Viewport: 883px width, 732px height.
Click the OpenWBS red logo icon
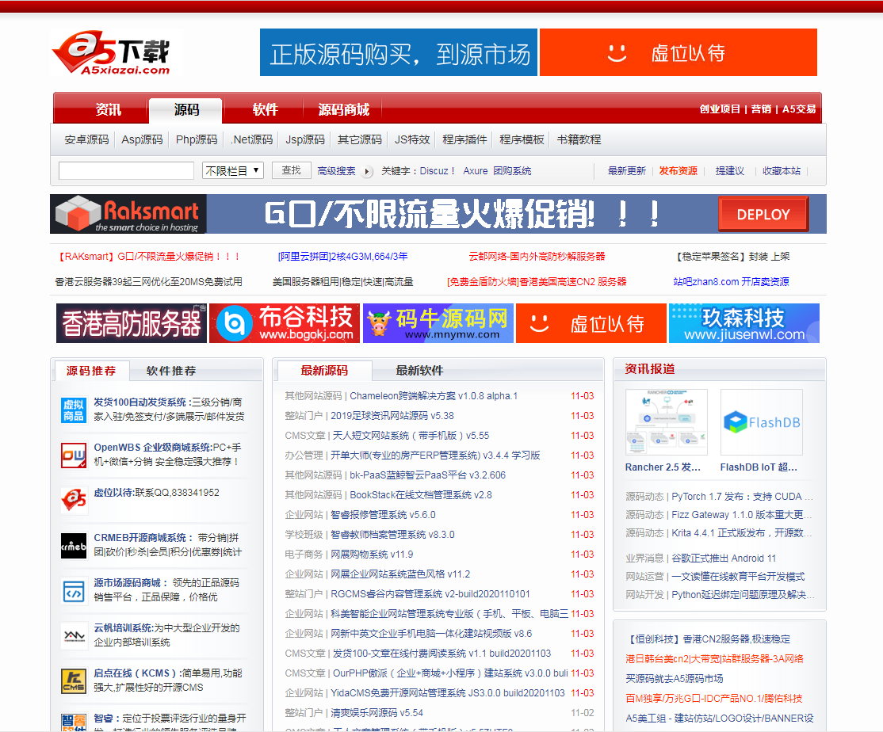tap(74, 456)
